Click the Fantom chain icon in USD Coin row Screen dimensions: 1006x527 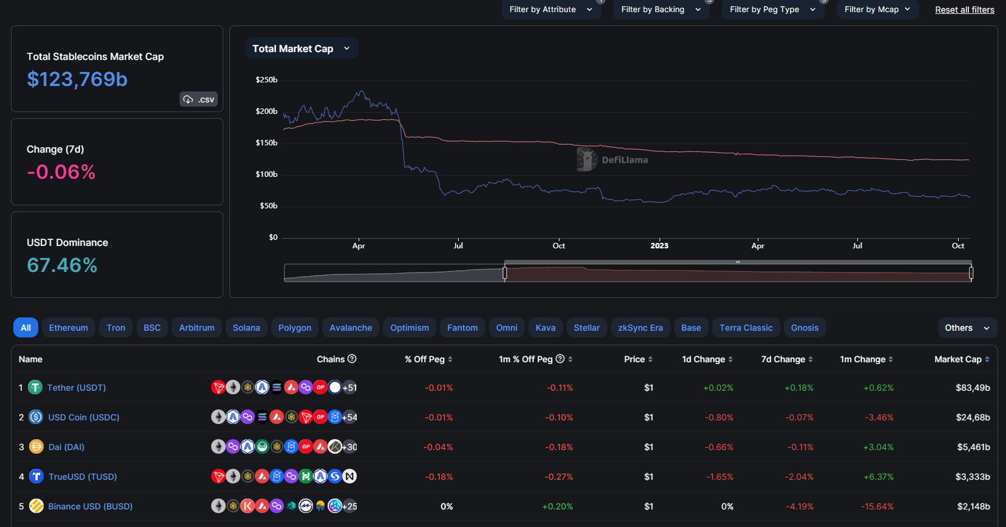pyautogui.click(x=335, y=417)
